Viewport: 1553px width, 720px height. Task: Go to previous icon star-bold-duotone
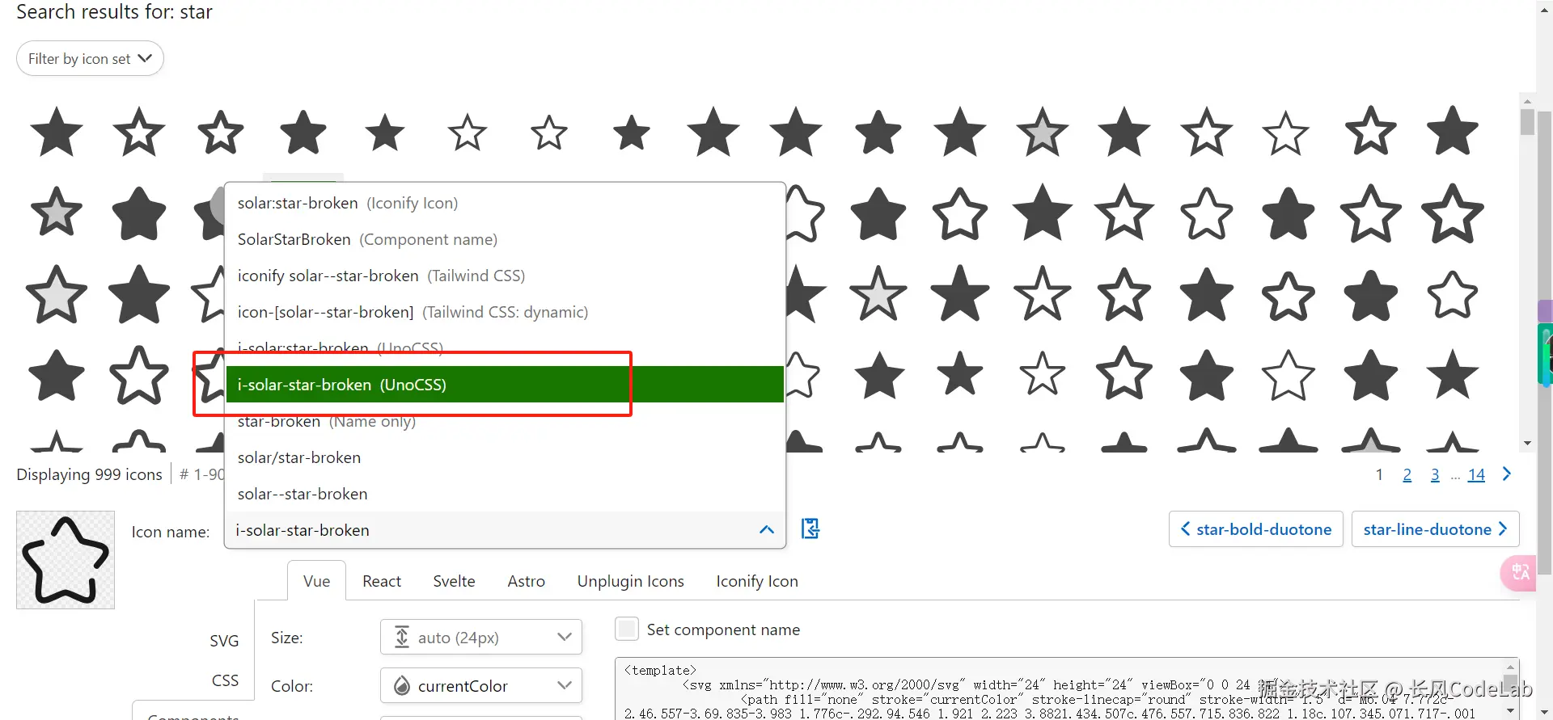click(1255, 529)
